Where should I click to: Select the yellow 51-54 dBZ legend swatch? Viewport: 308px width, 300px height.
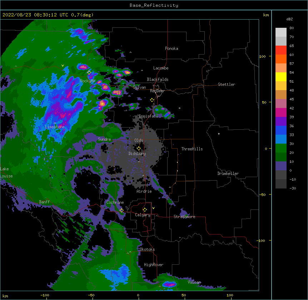(x=281, y=77)
